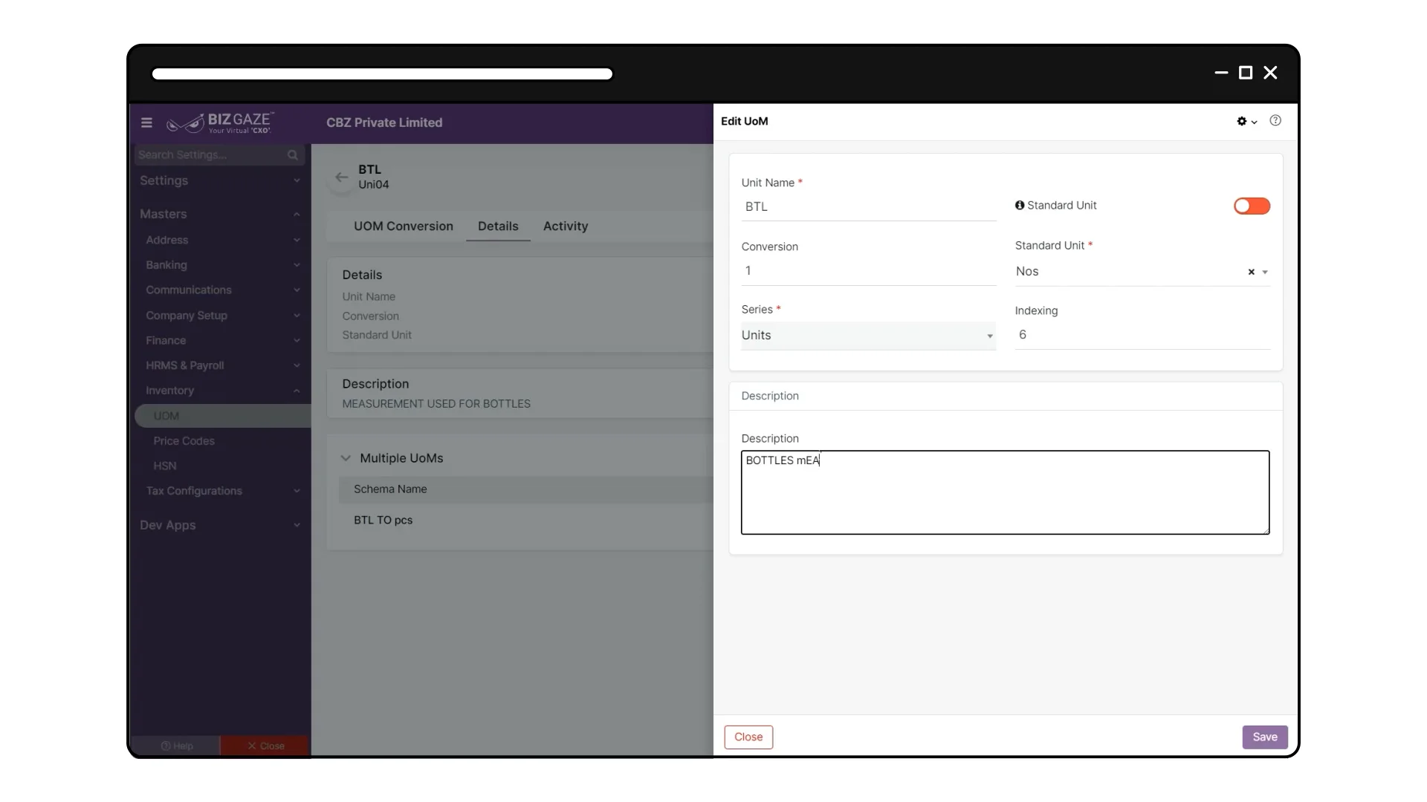Click the Save button

(1264, 737)
